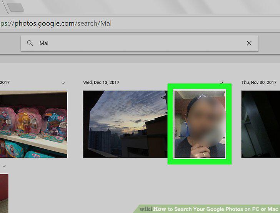
Task: Select the "Wed, Dec 13, 2017" date heading
Action: point(101,83)
